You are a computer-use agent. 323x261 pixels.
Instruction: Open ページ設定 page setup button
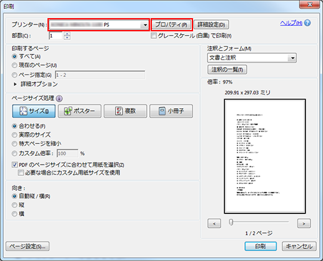(x=27, y=247)
